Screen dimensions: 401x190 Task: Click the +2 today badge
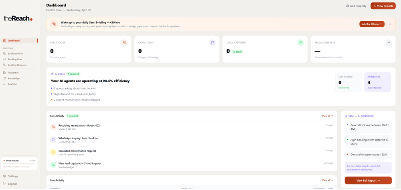(237, 52)
